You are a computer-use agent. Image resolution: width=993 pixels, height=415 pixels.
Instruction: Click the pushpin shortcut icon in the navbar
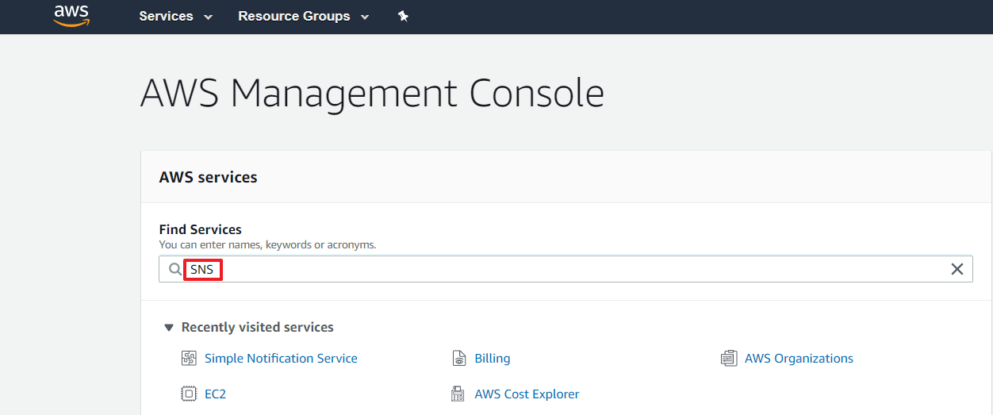click(403, 16)
